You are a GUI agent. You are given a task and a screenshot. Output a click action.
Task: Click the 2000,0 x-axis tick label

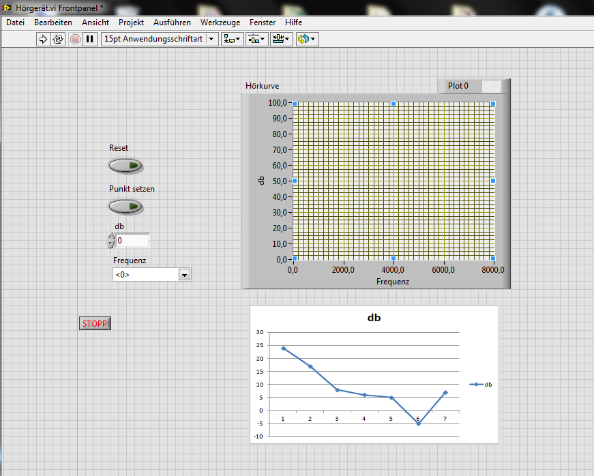343,270
